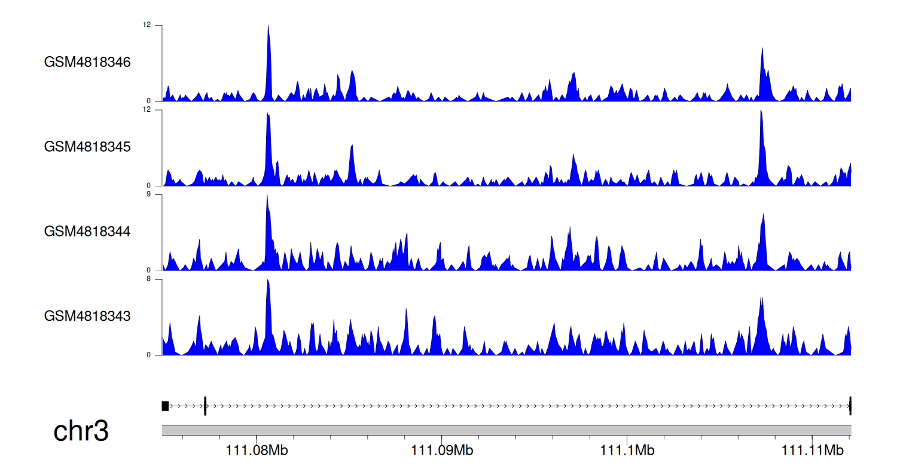Click the gray chromosome ideogram bar
Viewport: 897px width, 466px height.
506,430
